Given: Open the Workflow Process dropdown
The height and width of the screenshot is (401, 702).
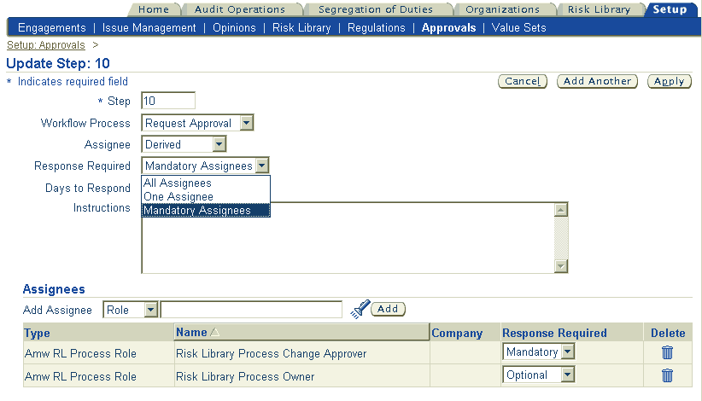Looking at the screenshot, I should 197,123.
